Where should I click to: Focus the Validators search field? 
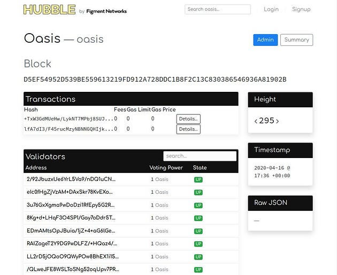(x=200, y=156)
